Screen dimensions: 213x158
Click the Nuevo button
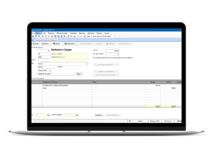[x=45, y=43]
